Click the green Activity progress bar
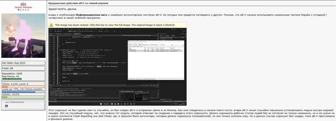 point(23,97)
